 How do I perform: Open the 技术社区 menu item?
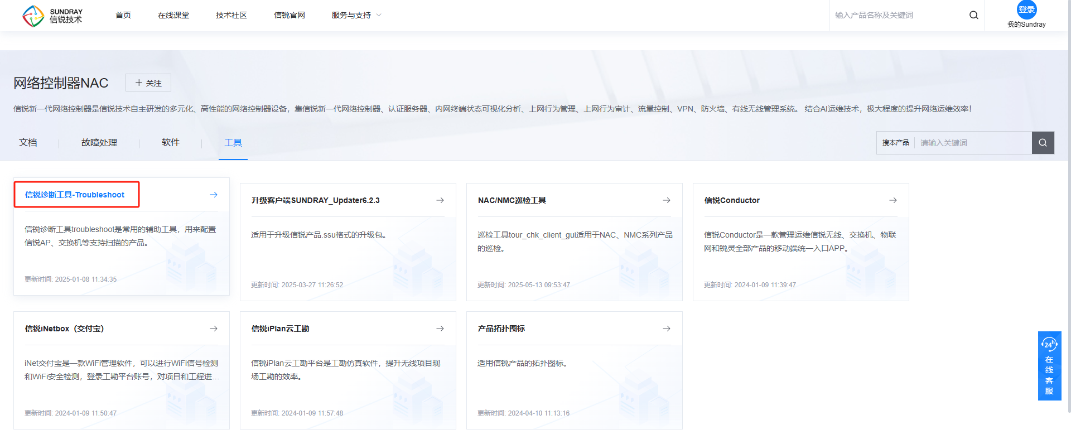pos(231,15)
